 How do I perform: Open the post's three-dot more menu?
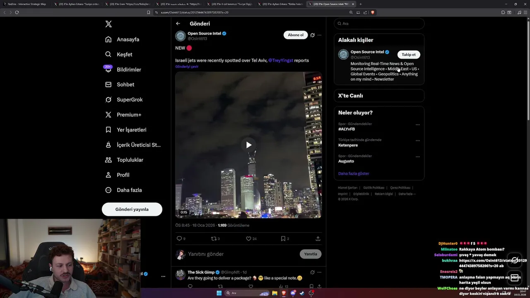[x=319, y=35]
